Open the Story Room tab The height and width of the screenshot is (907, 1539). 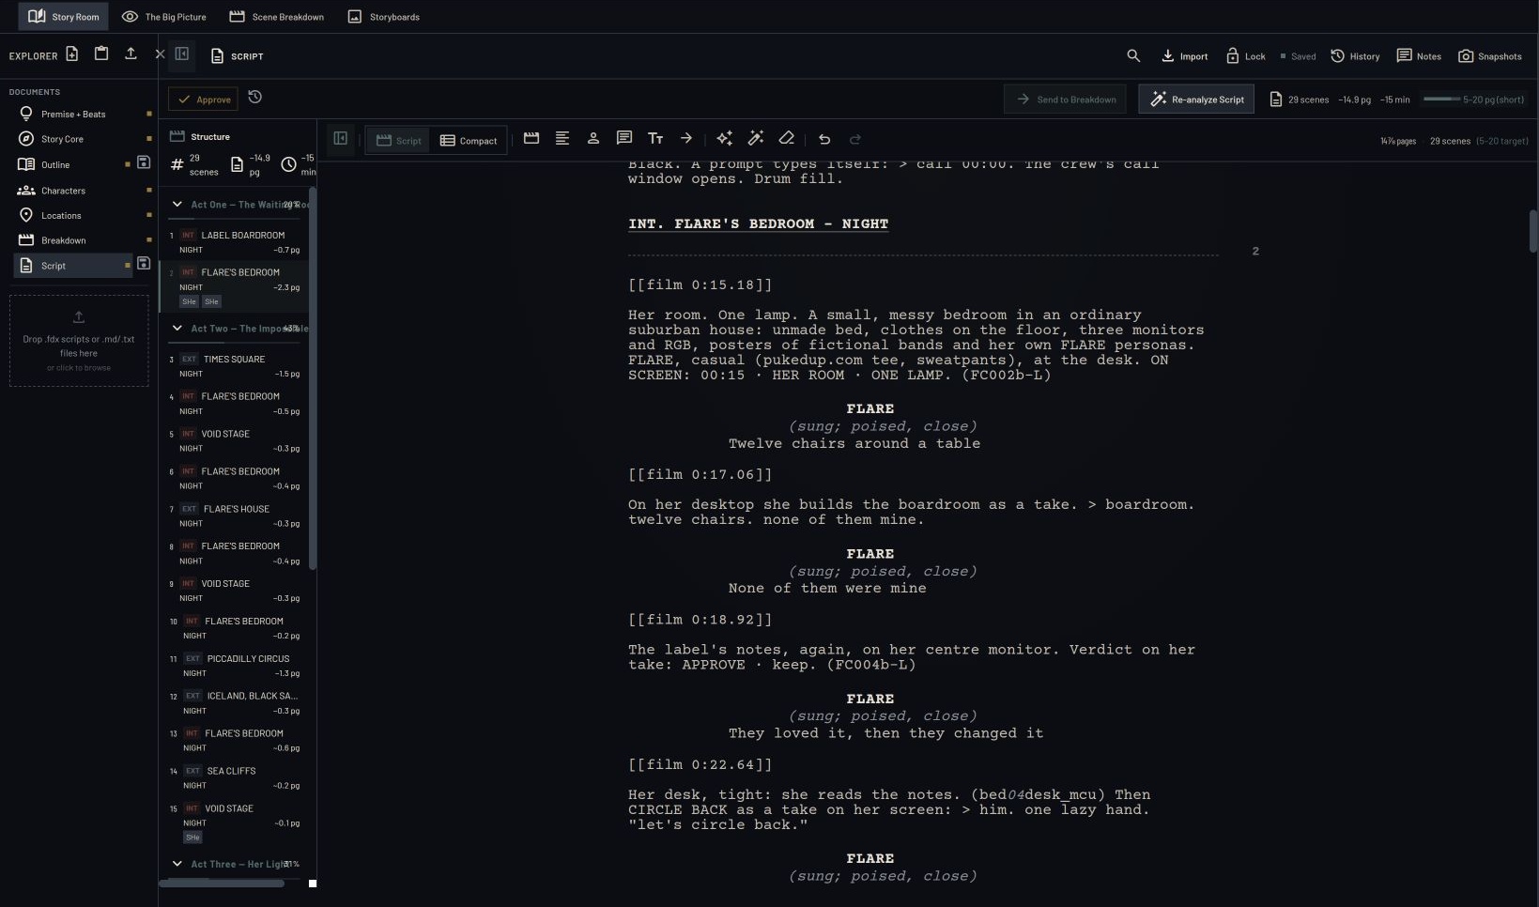point(64,16)
